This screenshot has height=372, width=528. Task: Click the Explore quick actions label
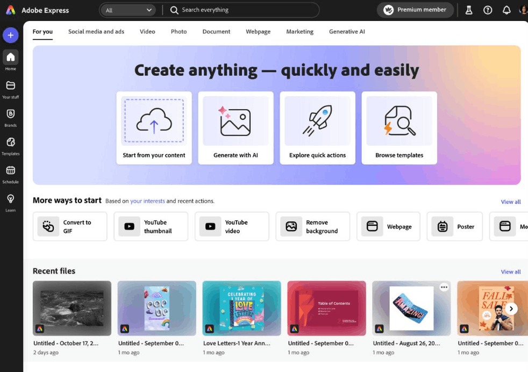click(x=317, y=155)
